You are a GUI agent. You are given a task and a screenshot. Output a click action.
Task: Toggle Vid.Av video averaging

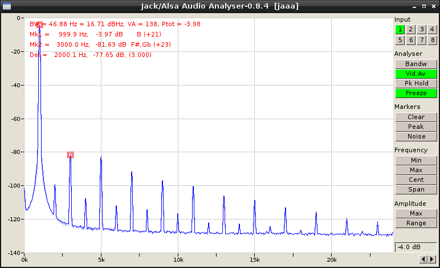(416, 74)
